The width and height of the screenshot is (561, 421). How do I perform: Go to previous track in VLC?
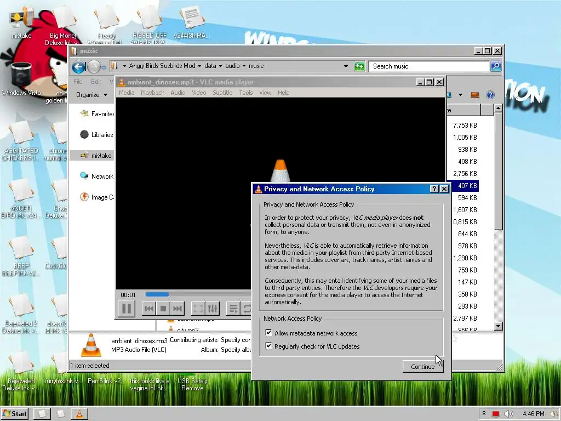point(149,308)
